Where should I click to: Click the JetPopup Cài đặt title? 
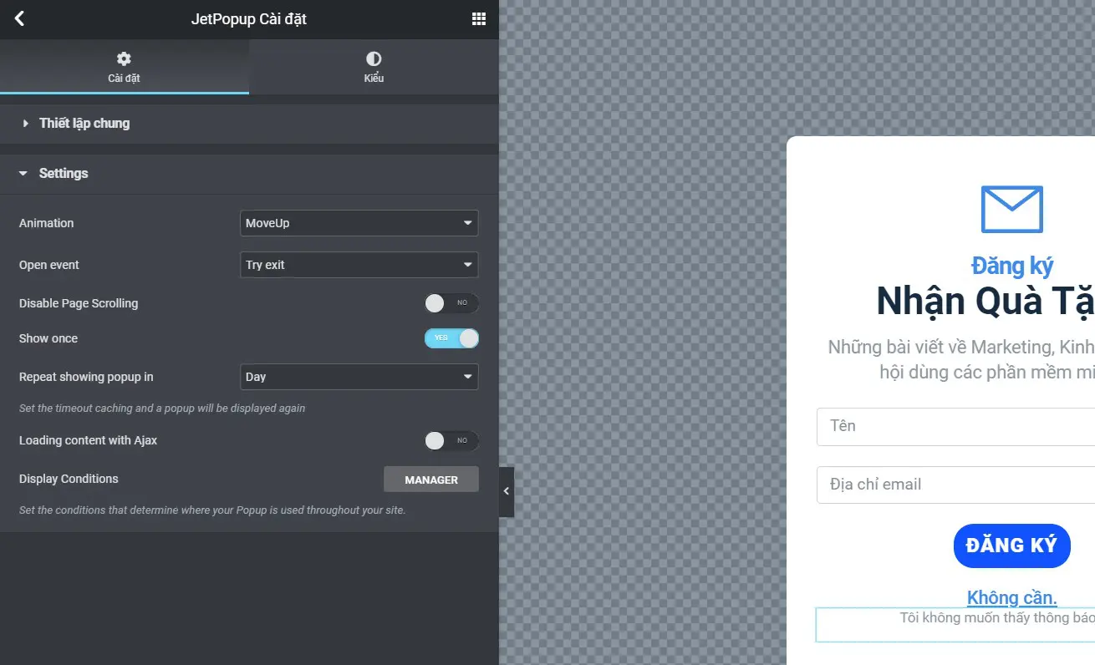pyautogui.click(x=249, y=18)
